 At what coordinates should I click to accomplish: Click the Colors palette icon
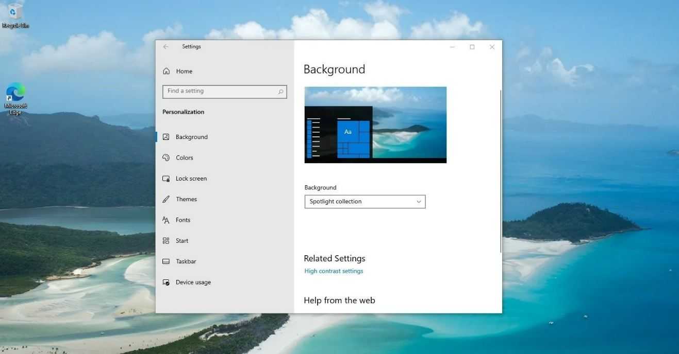[x=166, y=158]
